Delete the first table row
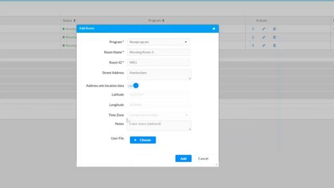Viewport: 334px width, 188px height. tap(275, 29)
